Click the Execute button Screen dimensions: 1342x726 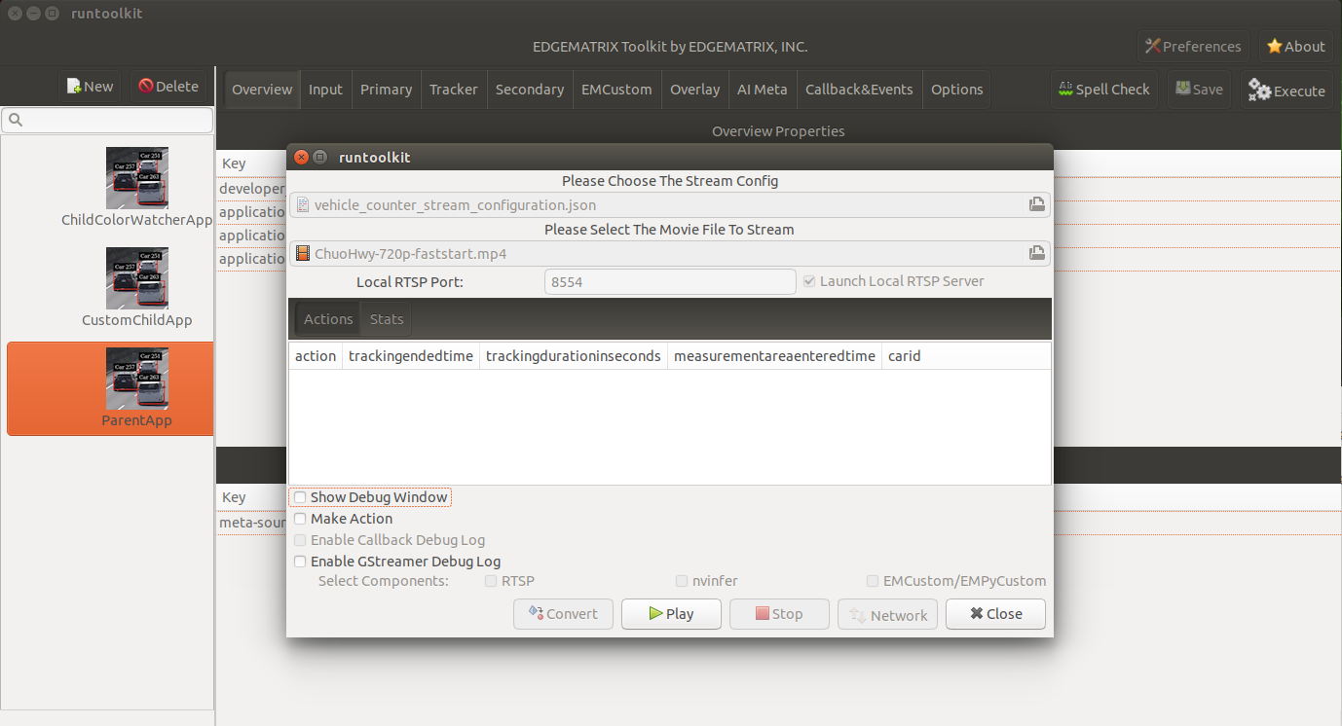click(x=1286, y=90)
